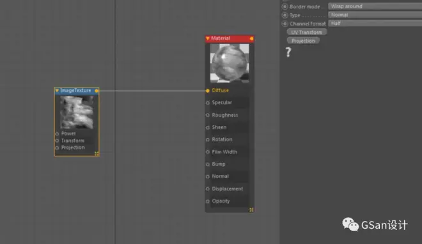This screenshot has width=422, height=244.
Task: Click the Diffuse input pin
Action: click(x=208, y=91)
